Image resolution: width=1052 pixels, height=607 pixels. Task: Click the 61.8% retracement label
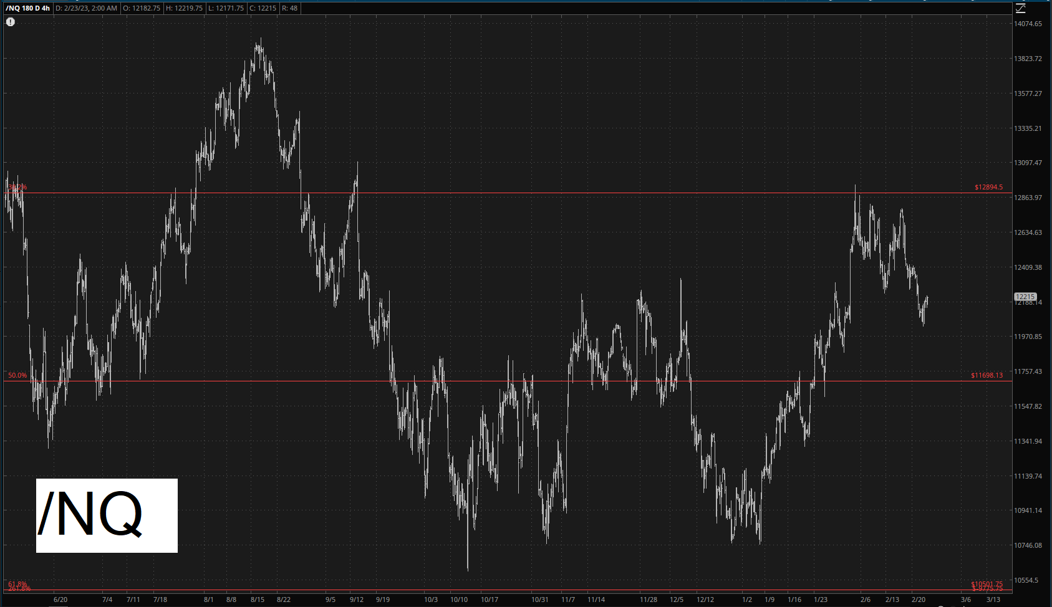(x=17, y=584)
